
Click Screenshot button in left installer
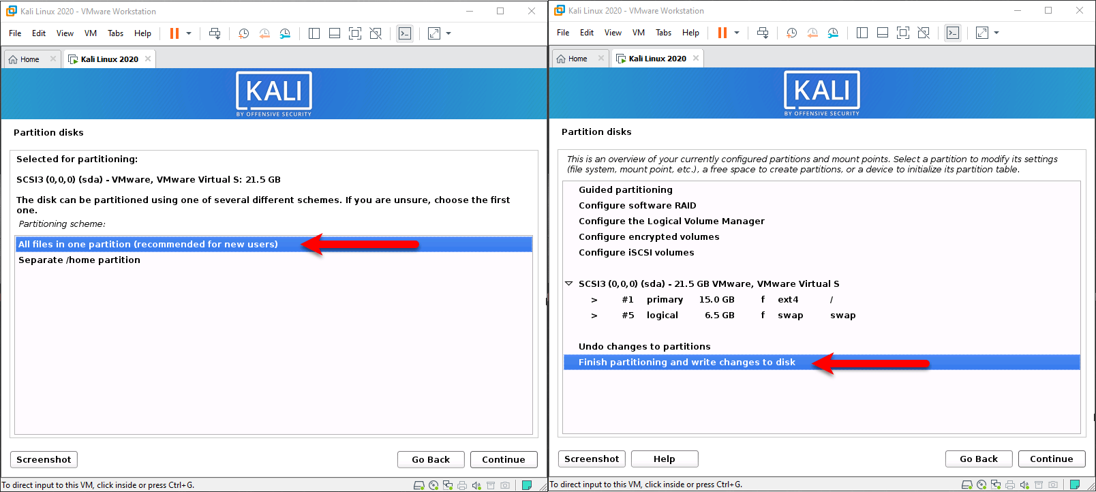pyautogui.click(x=44, y=459)
